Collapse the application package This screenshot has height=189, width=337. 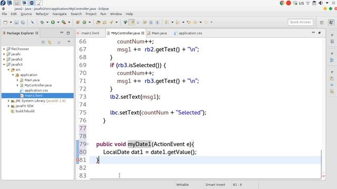13,75
